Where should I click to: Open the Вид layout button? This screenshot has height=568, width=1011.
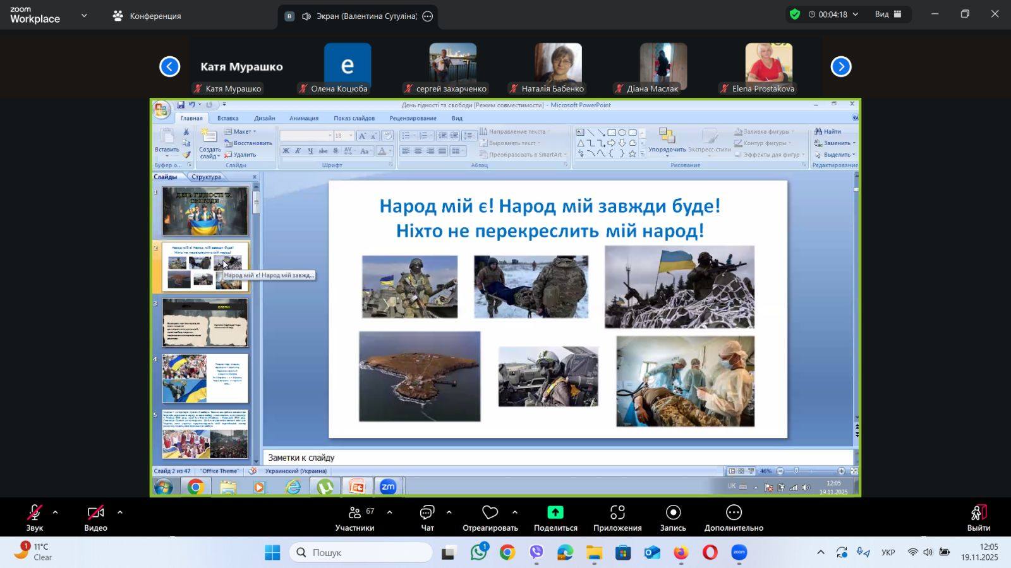888,15
